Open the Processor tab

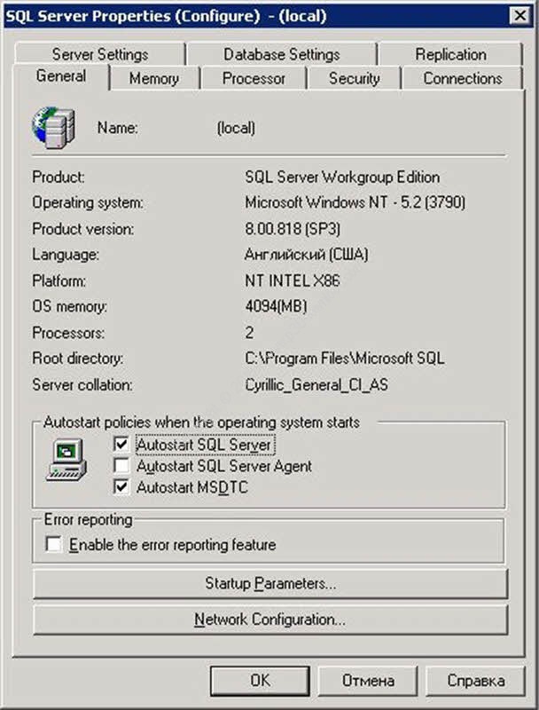coord(254,78)
